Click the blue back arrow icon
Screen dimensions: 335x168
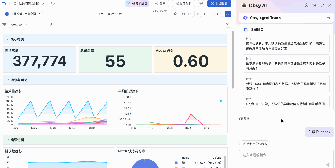pyautogui.click(x=4, y=3)
